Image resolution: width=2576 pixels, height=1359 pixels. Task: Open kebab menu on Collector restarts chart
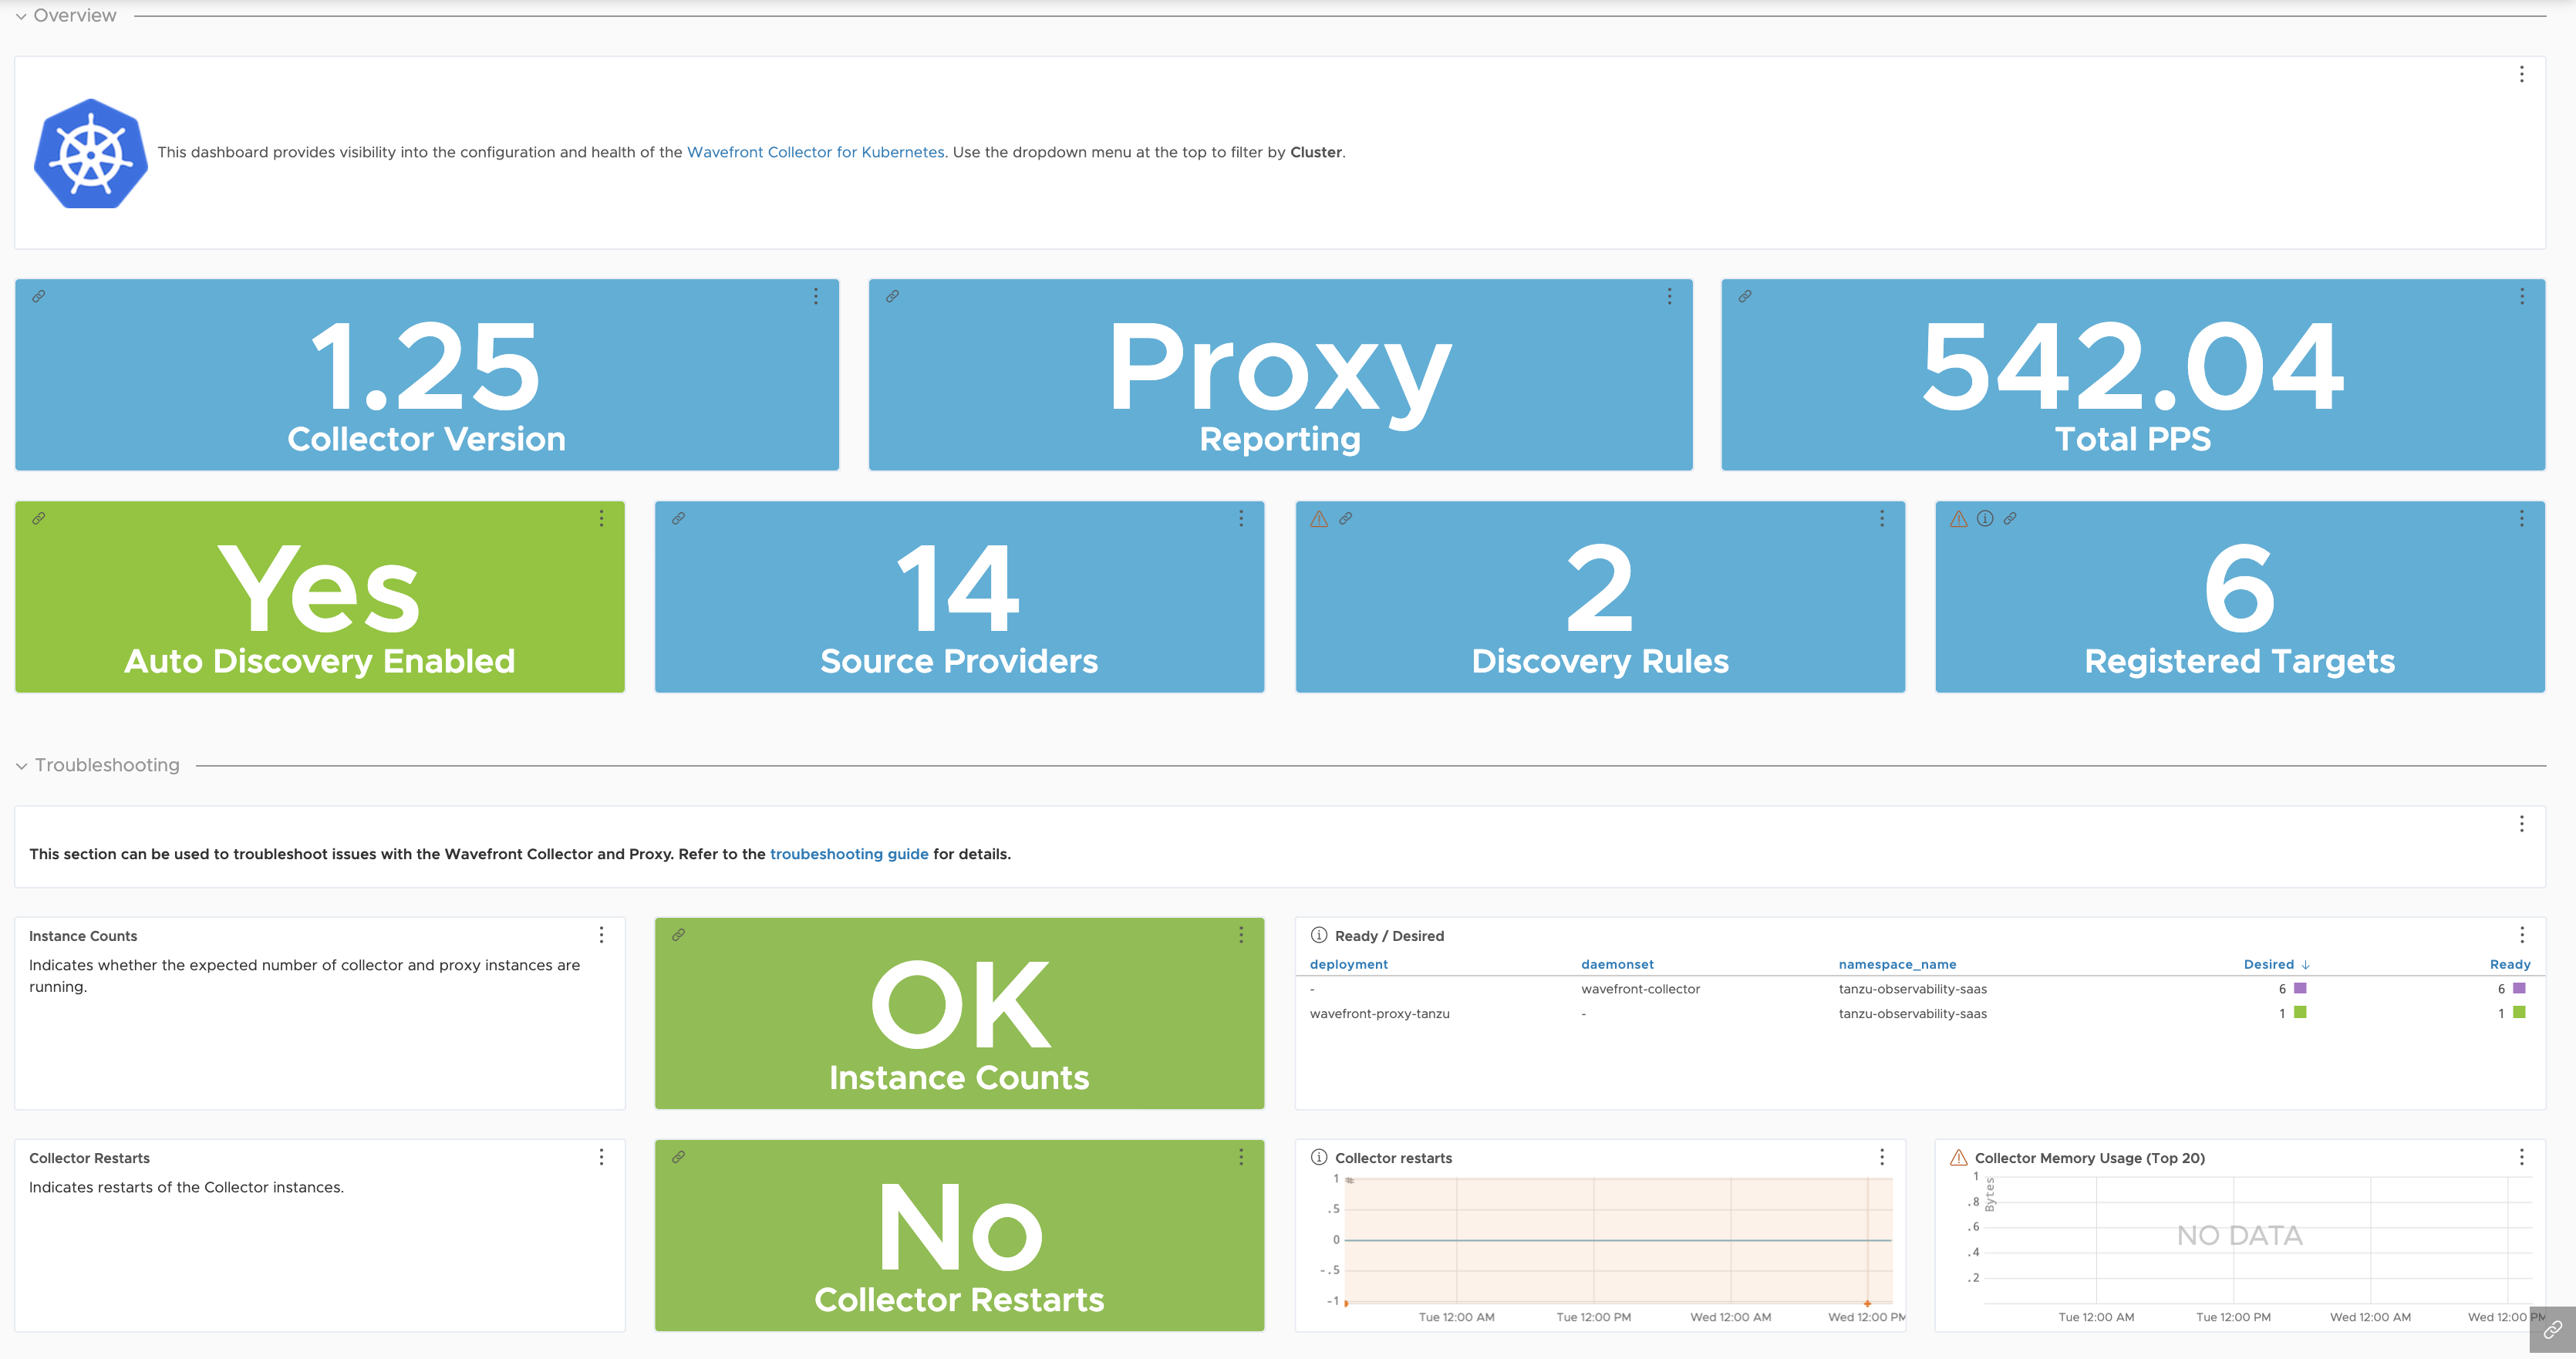click(x=1881, y=1156)
